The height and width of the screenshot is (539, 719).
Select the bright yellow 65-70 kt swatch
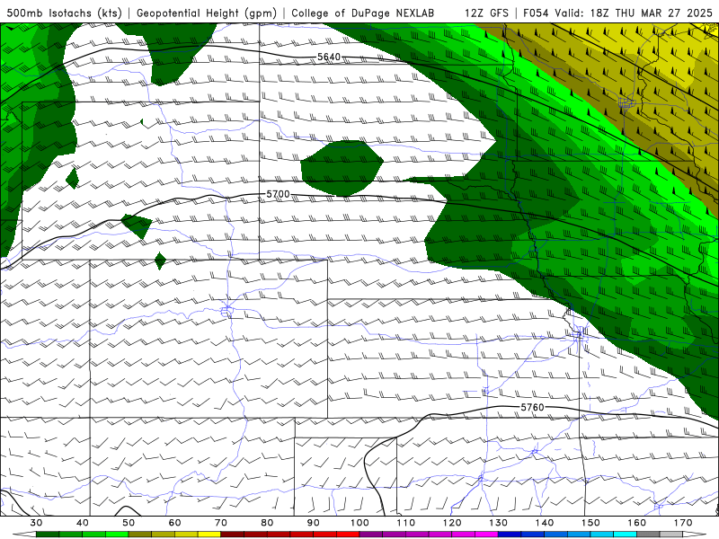click(x=209, y=535)
